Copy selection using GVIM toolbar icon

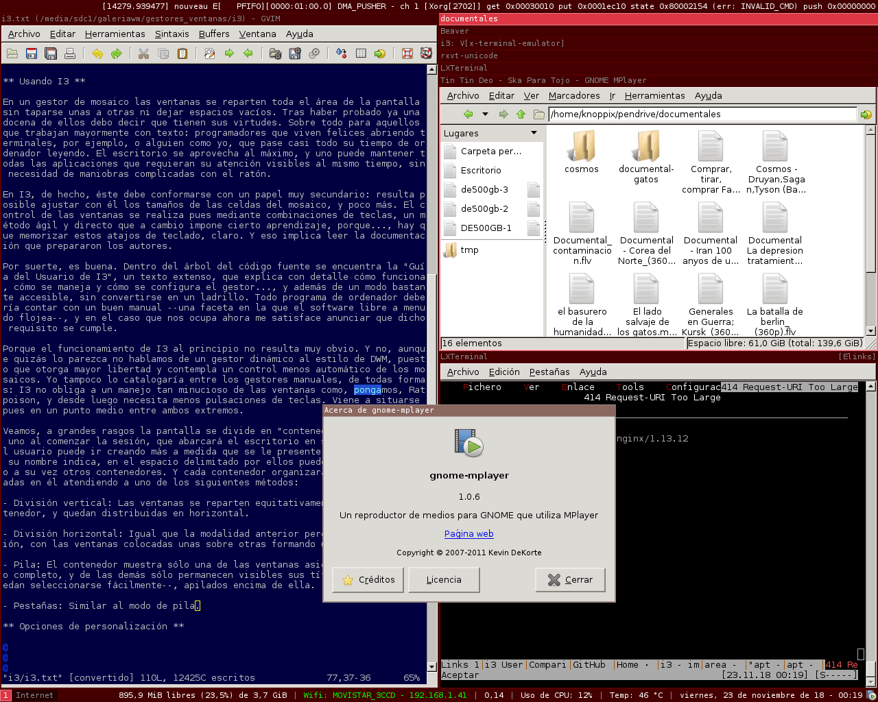click(x=163, y=53)
